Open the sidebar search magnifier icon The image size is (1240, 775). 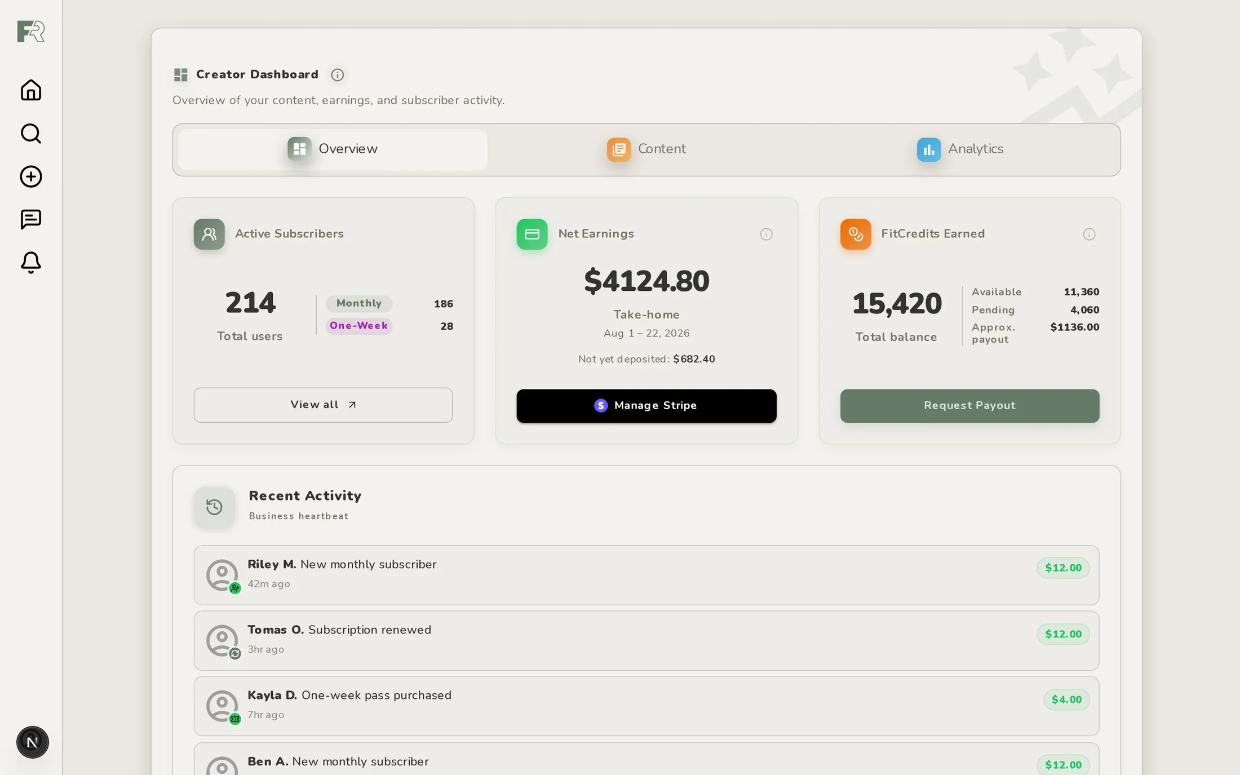pyautogui.click(x=31, y=134)
